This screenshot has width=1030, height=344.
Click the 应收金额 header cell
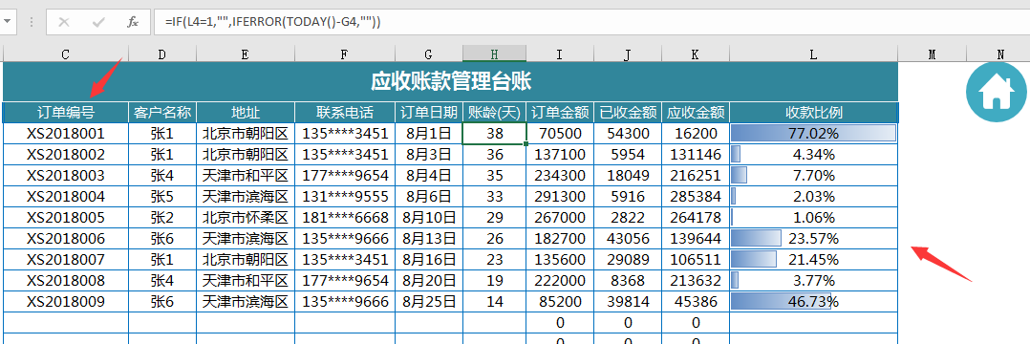[695, 112]
